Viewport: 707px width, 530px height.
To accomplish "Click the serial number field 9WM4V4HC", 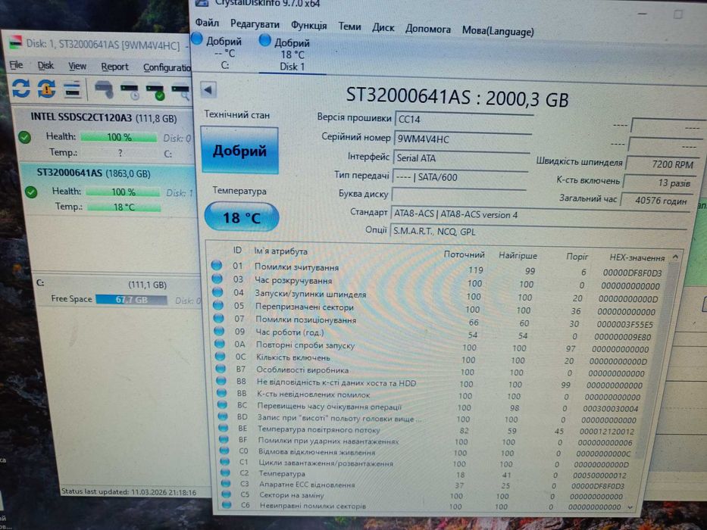I will coord(463,139).
